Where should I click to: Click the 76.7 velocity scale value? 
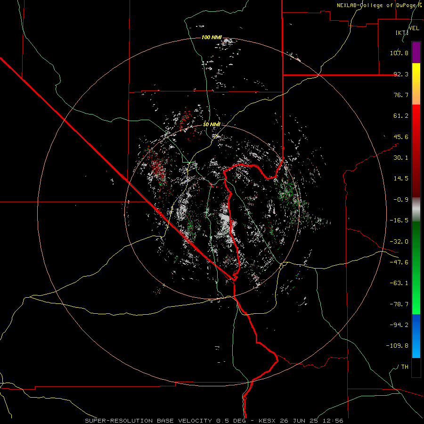401,95
